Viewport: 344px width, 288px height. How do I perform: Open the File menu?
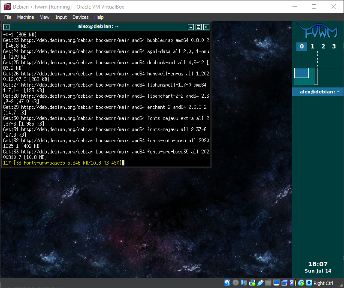pyautogui.click(x=8, y=17)
